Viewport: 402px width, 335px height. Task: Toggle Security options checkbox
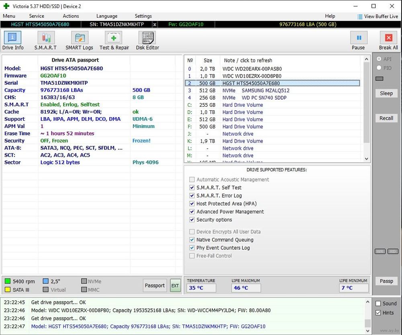click(192, 219)
